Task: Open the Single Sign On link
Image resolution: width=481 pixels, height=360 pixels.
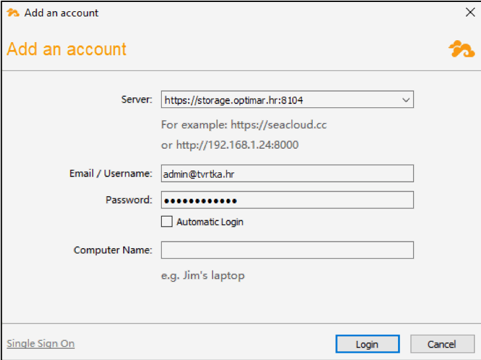Action: point(41,344)
